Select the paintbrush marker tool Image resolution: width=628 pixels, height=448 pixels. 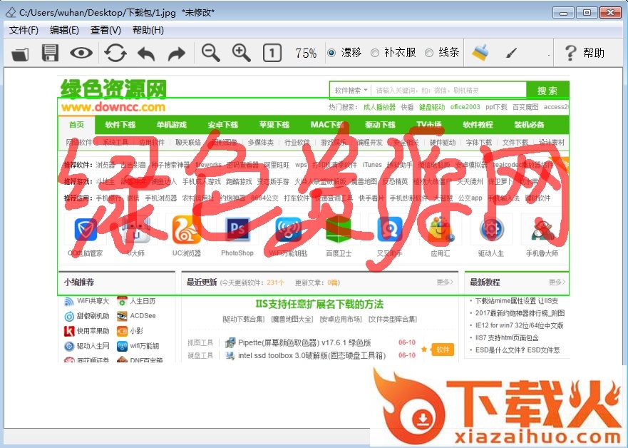pyautogui.click(x=511, y=53)
